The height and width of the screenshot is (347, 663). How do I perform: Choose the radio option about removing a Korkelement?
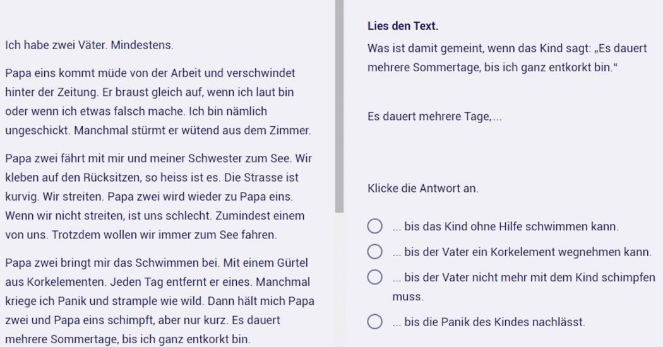click(x=375, y=252)
